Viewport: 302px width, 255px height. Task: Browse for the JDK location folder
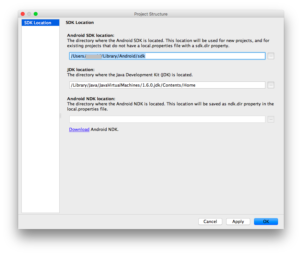point(271,85)
